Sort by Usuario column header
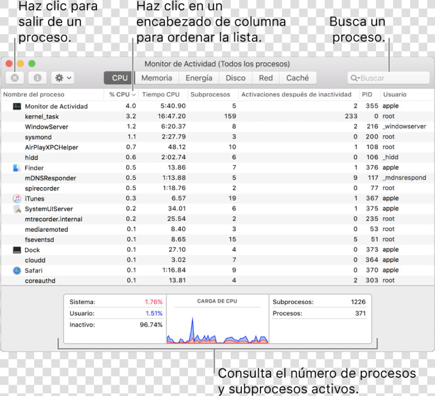The height and width of the screenshot is (396, 435). pyautogui.click(x=407, y=94)
